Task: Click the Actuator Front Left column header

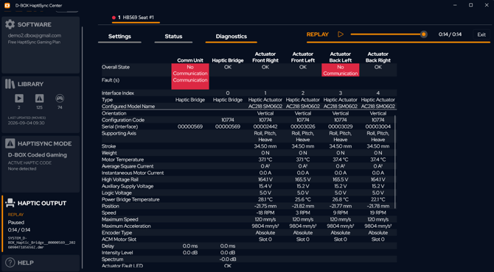Action: [x=303, y=57]
